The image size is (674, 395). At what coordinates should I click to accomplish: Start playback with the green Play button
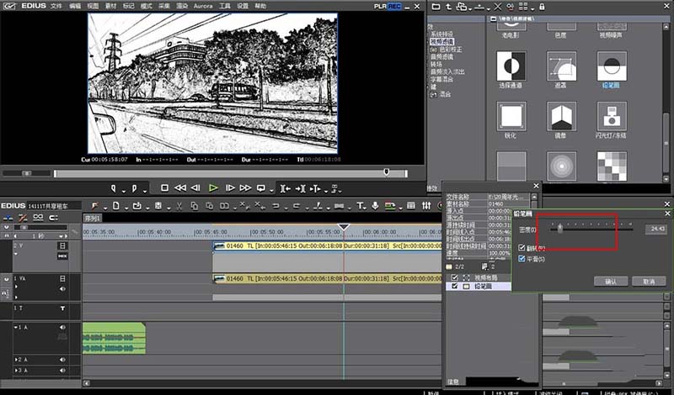pyautogui.click(x=213, y=188)
